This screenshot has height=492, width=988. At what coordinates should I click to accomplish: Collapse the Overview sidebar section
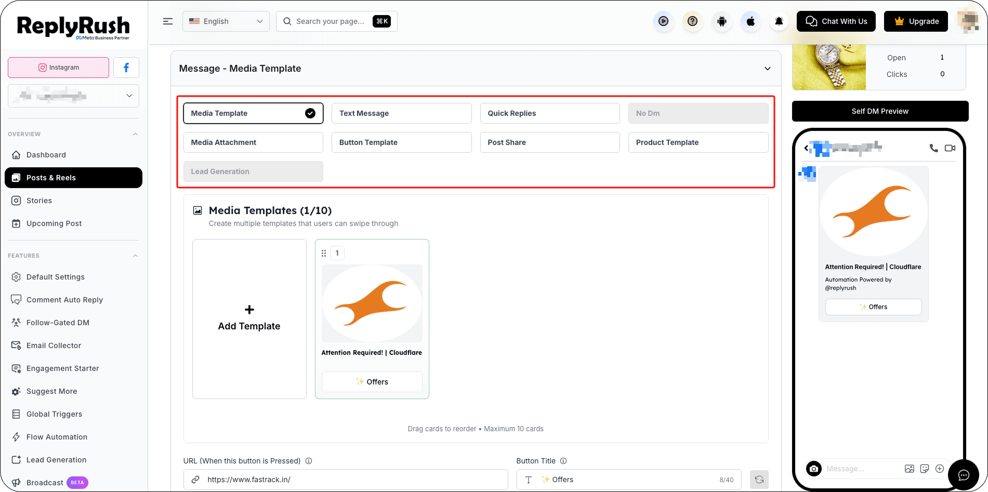pyautogui.click(x=136, y=134)
